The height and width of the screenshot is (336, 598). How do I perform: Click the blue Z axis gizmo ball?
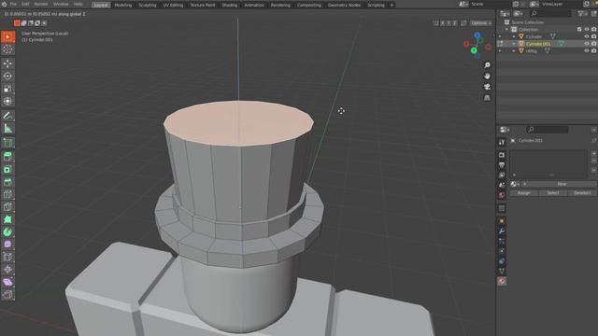click(477, 35)
